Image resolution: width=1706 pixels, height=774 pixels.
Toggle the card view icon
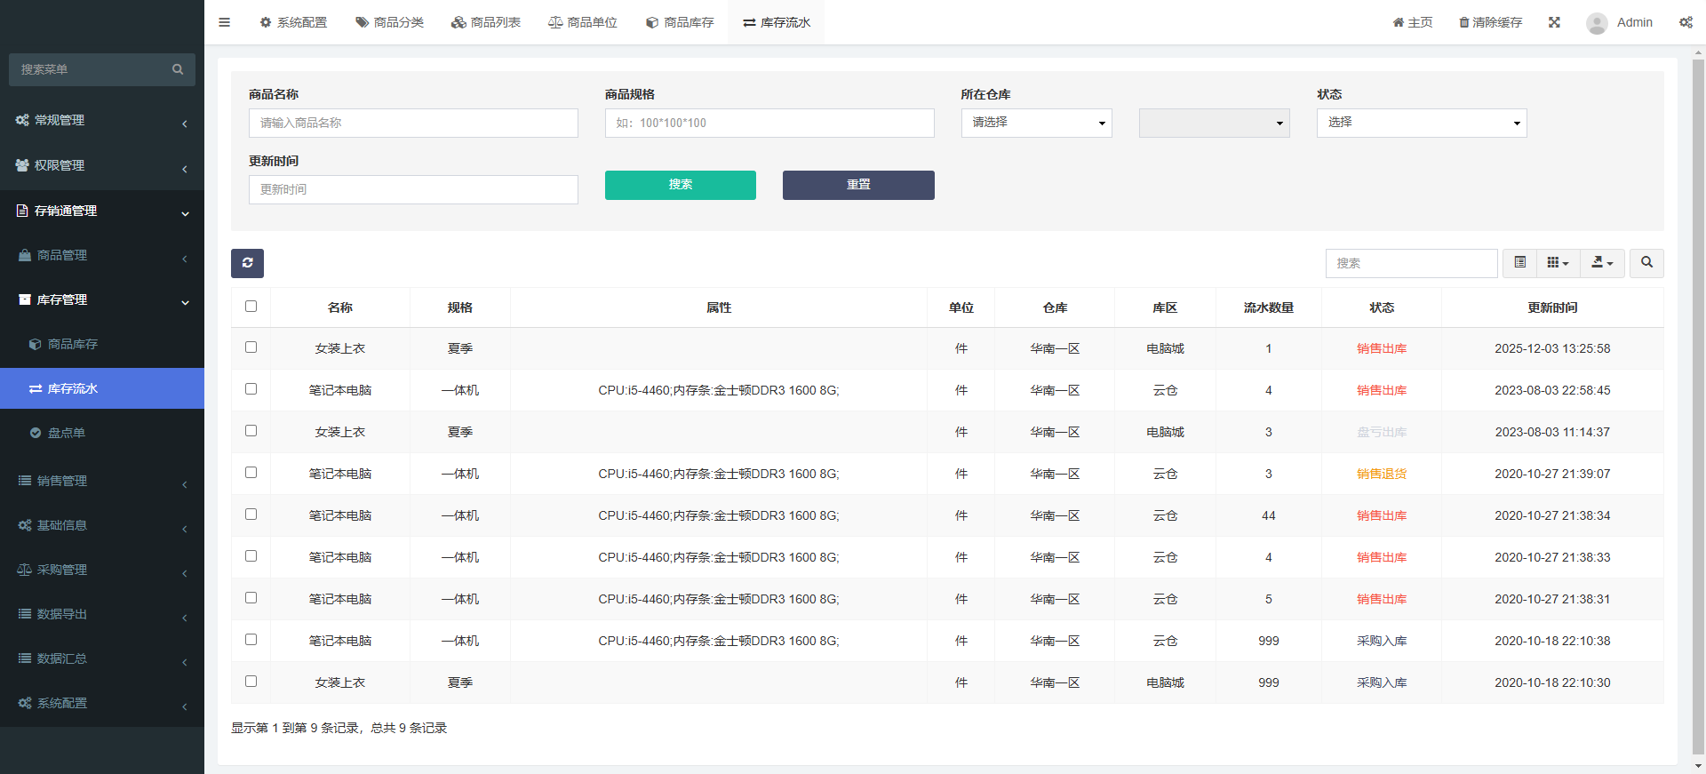coord(1519,263)
